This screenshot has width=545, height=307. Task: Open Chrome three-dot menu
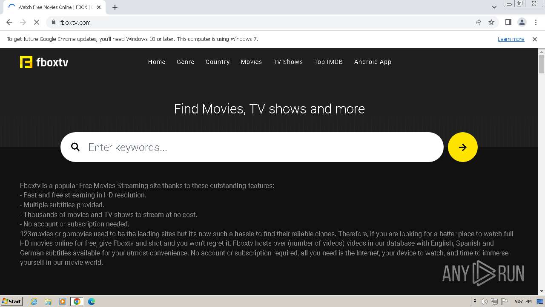pyautogui.click(x=536, y=22)
